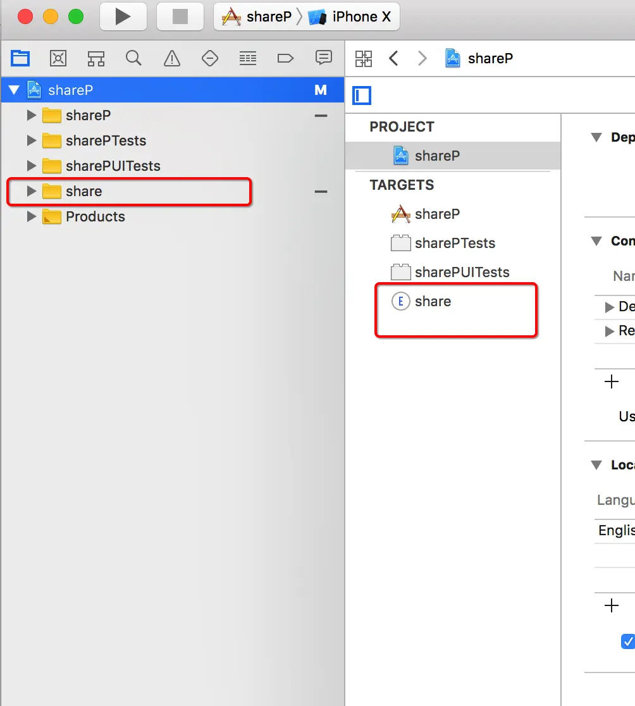The height and width of the screenshot is (706, 635).
Task: Click the M status badge on shareP
Action: click(x=321, y=90)
